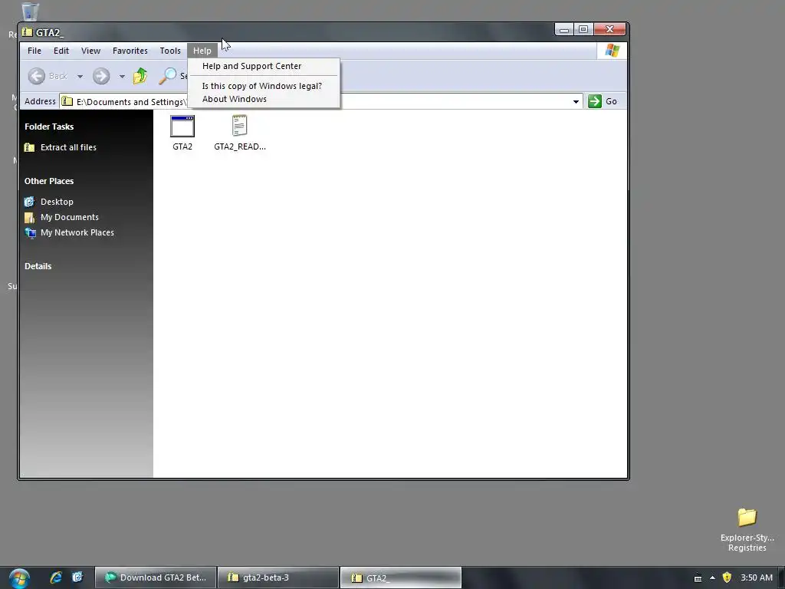Click the Go button label

pos(611,101)
